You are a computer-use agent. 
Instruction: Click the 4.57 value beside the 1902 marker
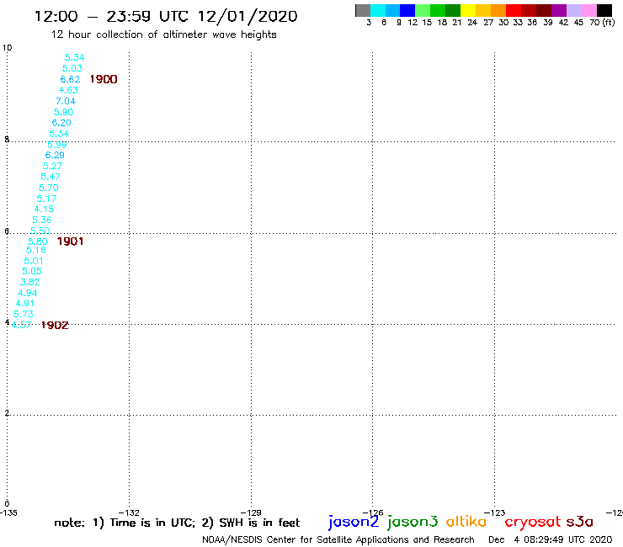pos(21,325)
